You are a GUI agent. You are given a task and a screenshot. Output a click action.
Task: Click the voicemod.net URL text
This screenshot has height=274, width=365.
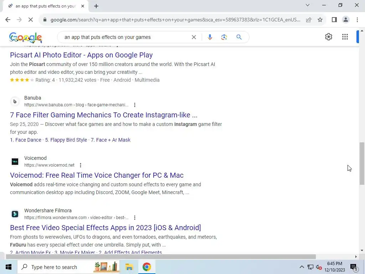coord(49,165)
